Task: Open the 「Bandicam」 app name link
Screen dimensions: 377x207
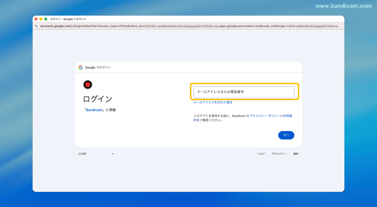Action: 94,110
